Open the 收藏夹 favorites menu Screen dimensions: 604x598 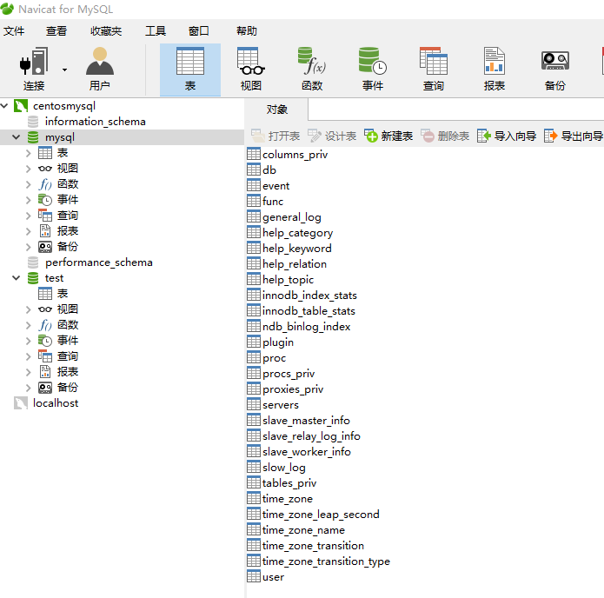click(x=106, y=30)
